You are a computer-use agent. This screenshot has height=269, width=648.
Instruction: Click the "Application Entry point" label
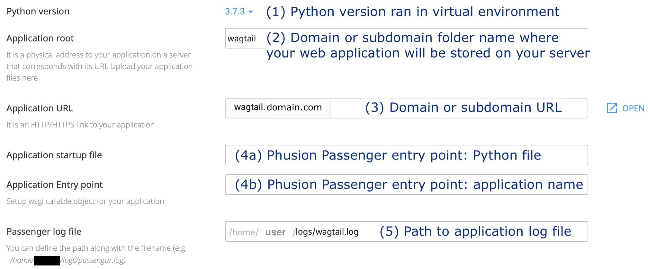(x=55, y=185)
